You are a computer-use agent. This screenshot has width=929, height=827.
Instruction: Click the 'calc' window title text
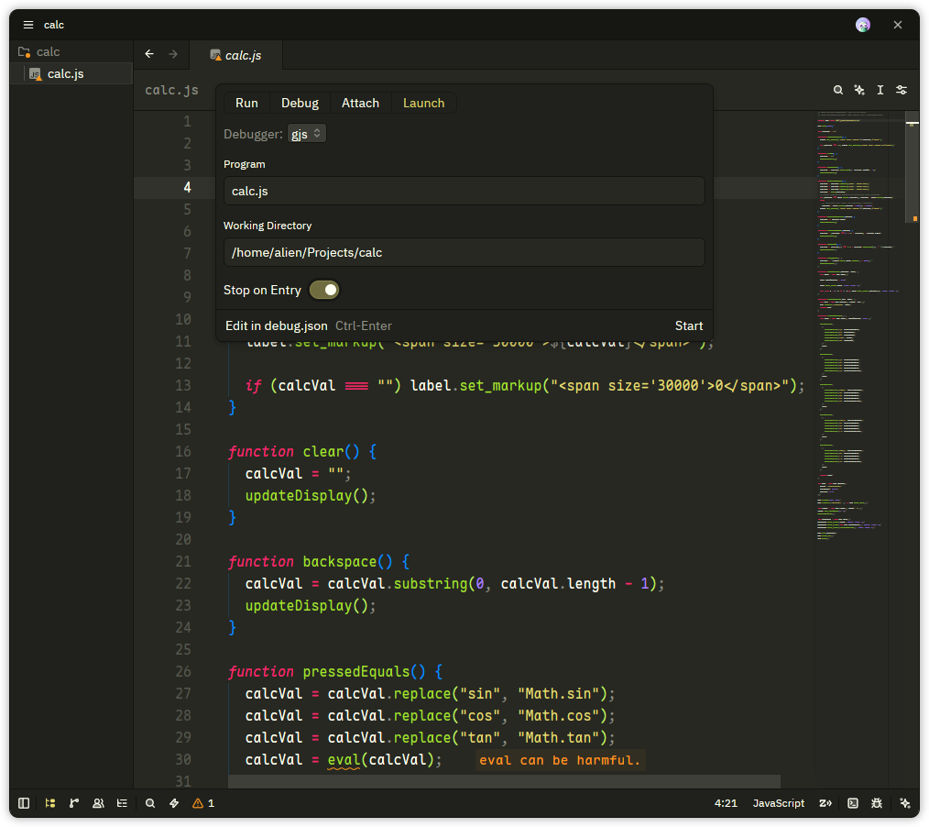point(54,25)
